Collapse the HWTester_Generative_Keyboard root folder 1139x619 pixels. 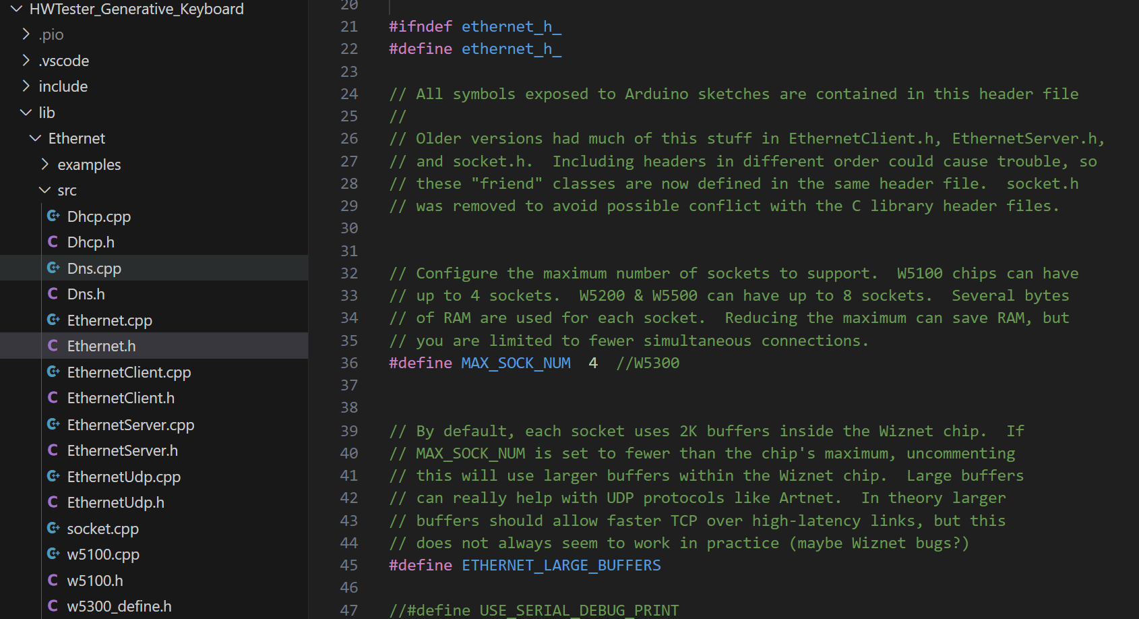point(17,9)
